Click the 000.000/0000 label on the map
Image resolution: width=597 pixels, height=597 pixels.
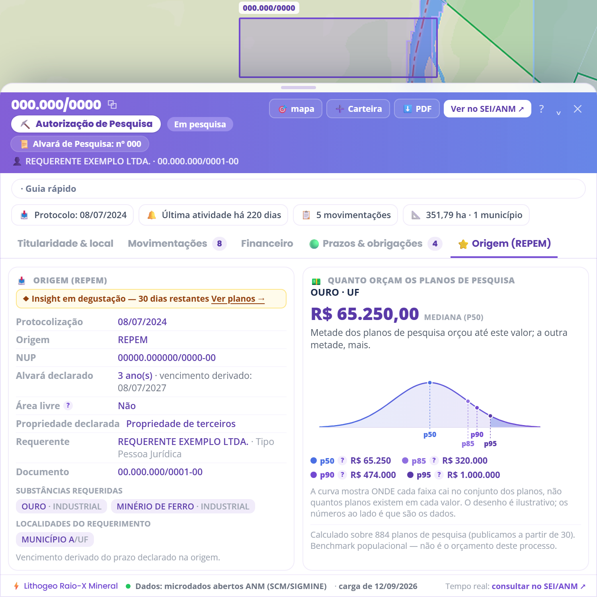269,8
